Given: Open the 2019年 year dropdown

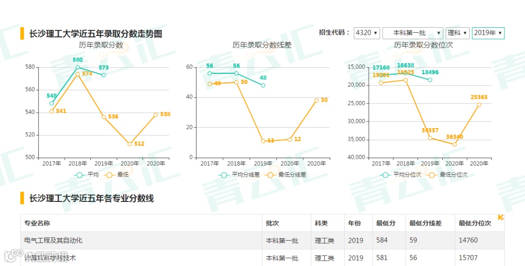Looking at the screenshot, I should (x=488, y=33).
